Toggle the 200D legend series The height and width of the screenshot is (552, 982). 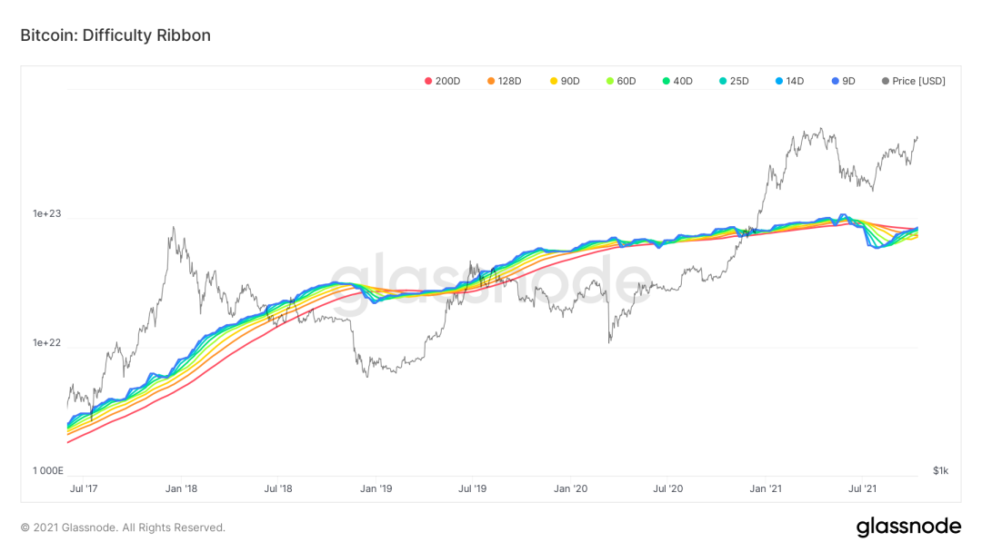[x=442, y=82]
